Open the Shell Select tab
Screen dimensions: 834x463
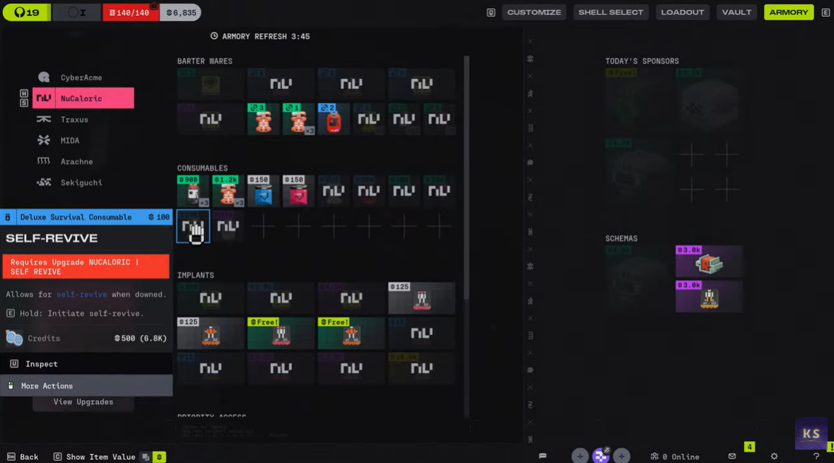click(610, 12)
